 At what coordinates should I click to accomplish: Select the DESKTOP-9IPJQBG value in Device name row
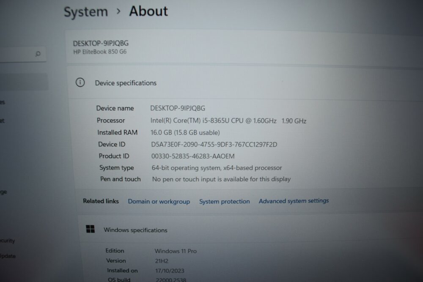(x=178, y=108)
